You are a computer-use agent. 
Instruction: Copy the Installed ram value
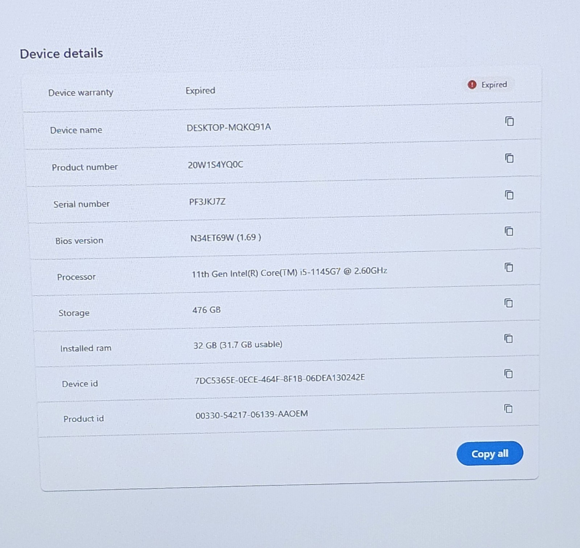click(508, 338)
